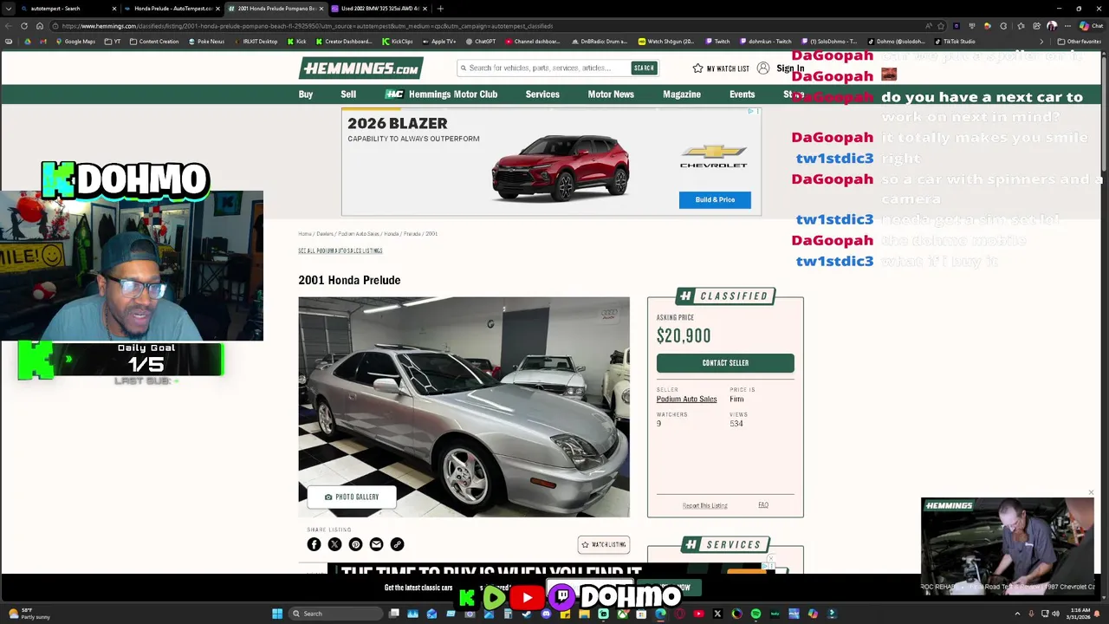This screenshot has width=1109, height=624.
Task: Open Google Maps bookmark
Action: point(75,42)
